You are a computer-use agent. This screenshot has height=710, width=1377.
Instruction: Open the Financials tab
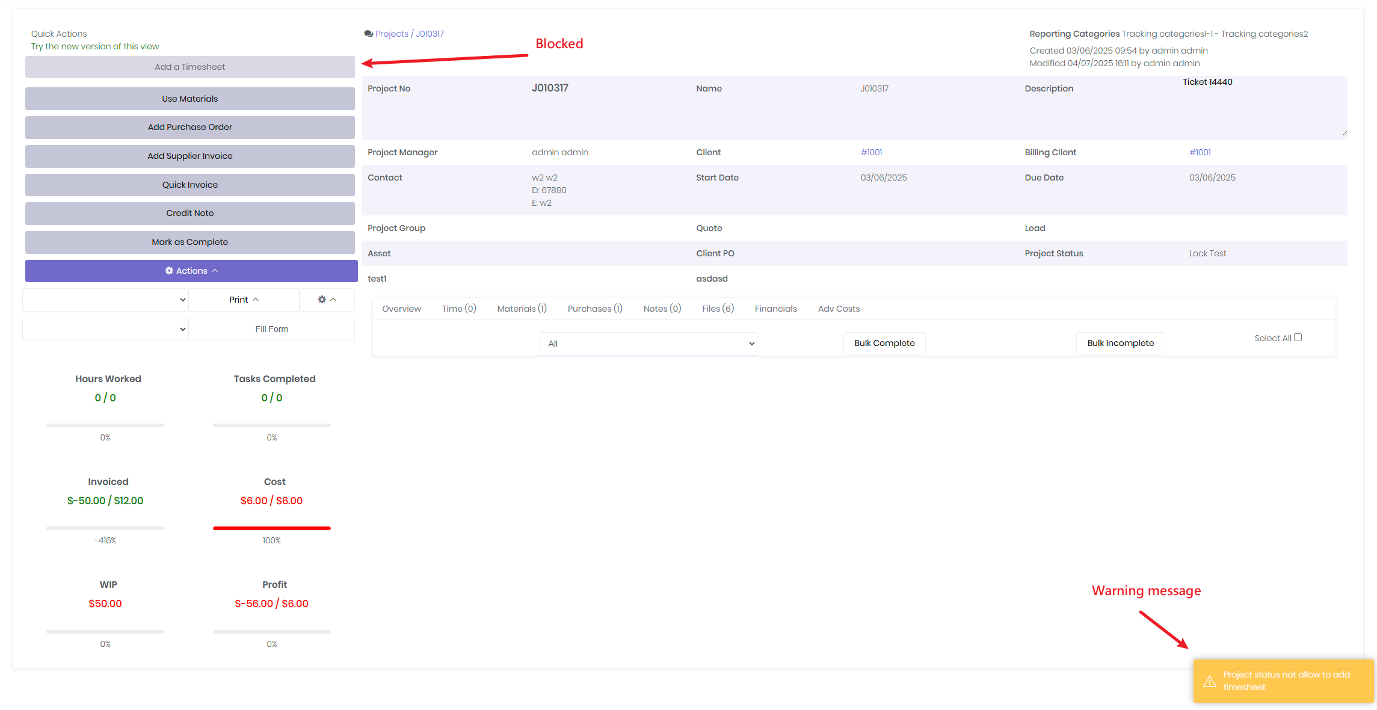[x=775, y=309]
